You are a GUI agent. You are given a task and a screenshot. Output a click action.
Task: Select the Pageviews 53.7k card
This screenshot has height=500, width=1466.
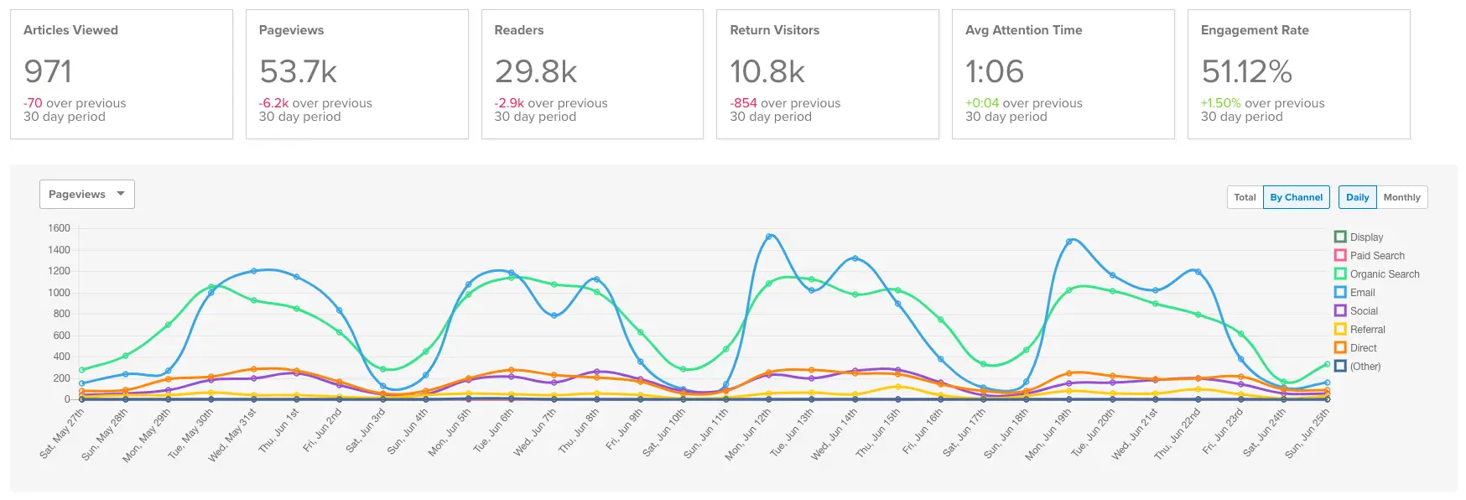pyautogui.click(x=357, y=75)
